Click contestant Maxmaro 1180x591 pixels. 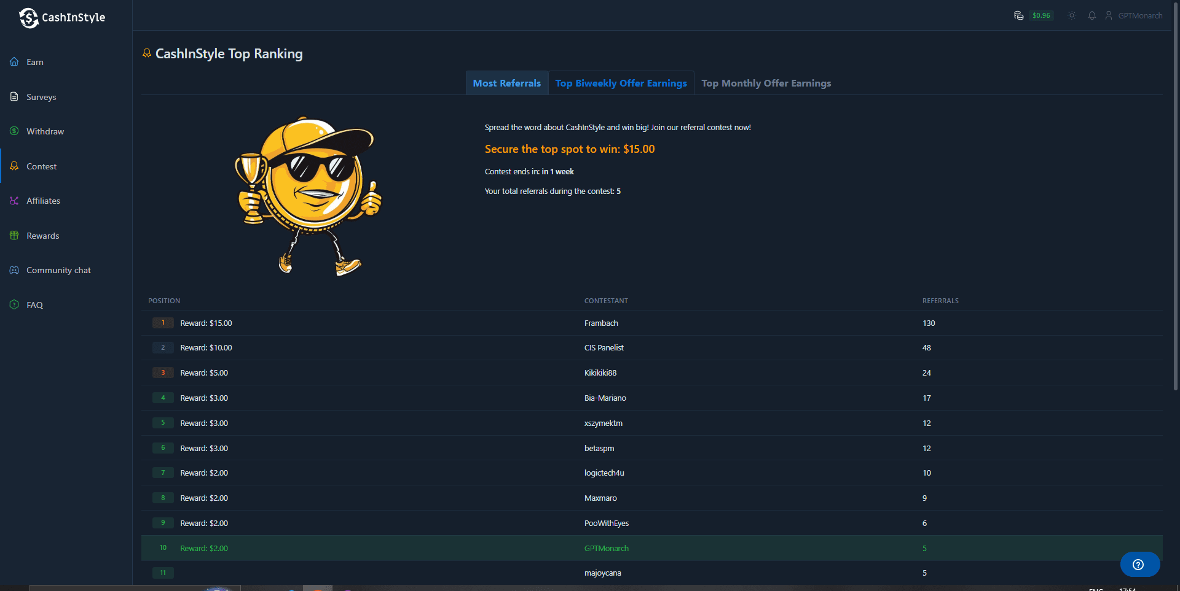[x=600, y=498]
